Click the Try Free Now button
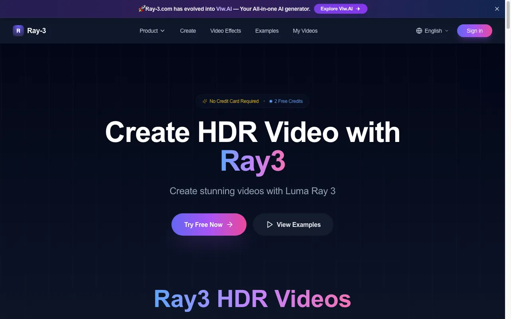511x319 pixels. (x=209, y=224)
